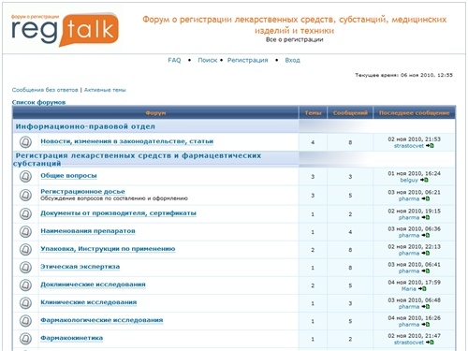View latest post icon in Упаковка row
Image resolution: width=468 pixels, height=351 pixels.
(x=426, y=253)
